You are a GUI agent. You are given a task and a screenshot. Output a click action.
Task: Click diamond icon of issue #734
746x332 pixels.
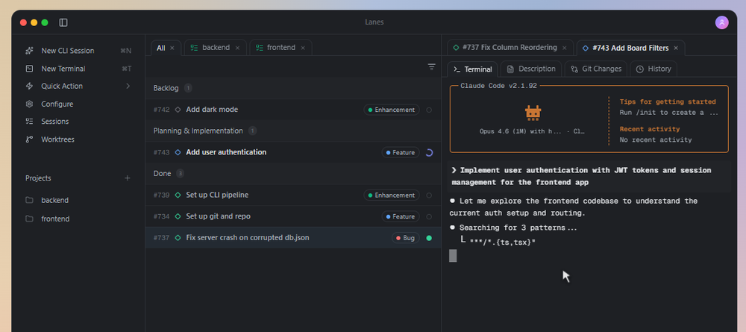click(x=178, y=217)
